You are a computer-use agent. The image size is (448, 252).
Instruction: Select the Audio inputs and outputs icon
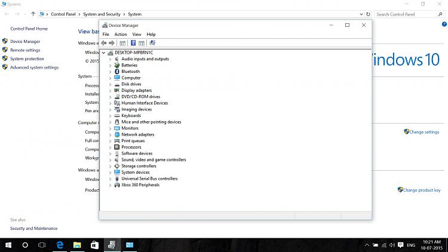pos(117,59)
